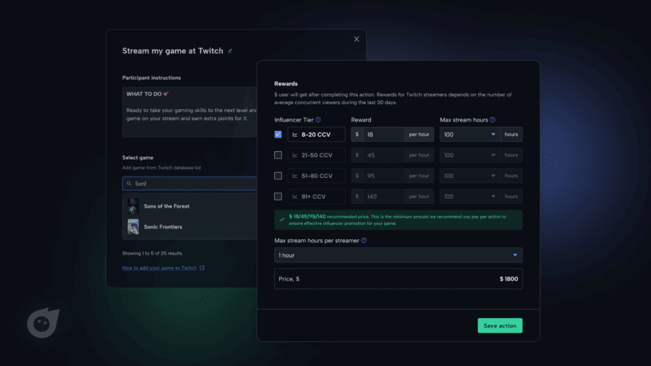Click external link icon after Twitch help link
Viewport: 651px width, 366px height.
tap(203, 268)
